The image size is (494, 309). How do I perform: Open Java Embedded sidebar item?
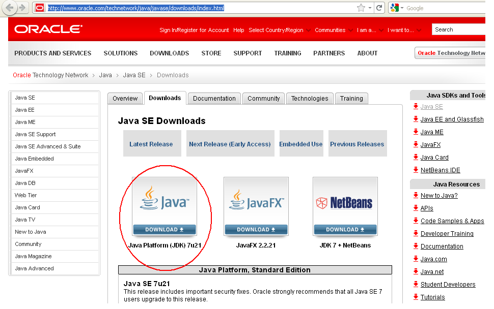pyautogui.click(x=55, y=159)
